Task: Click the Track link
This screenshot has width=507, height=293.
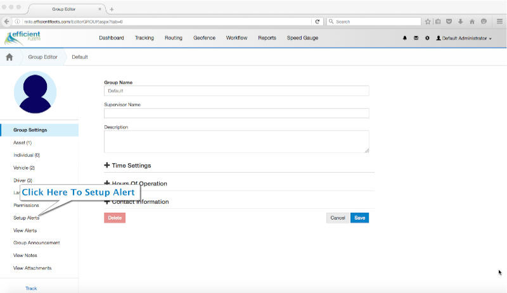Action: point(31,288)
